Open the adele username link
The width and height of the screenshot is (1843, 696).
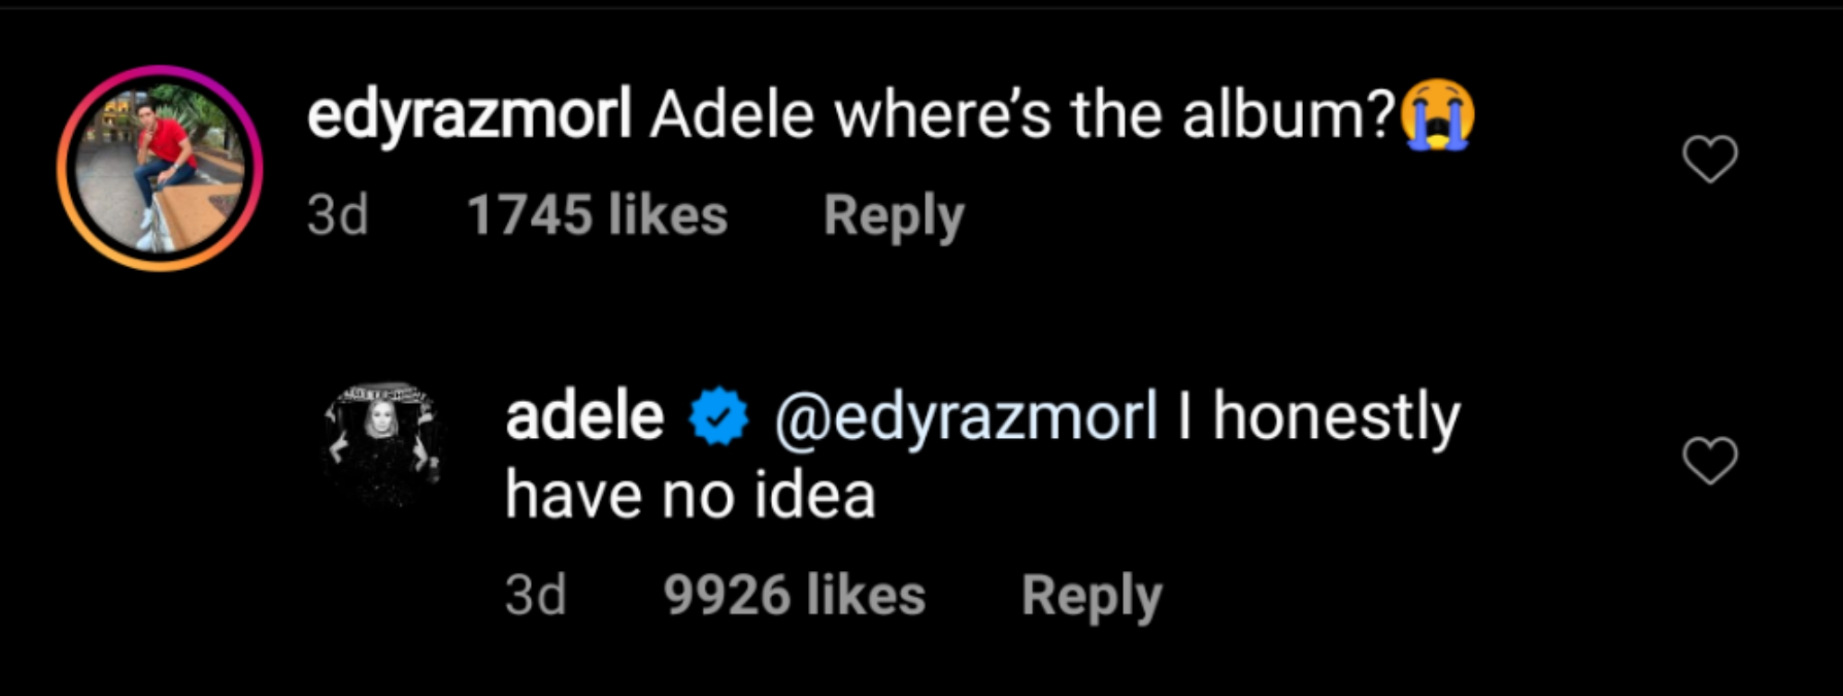[x=584, y=416]
